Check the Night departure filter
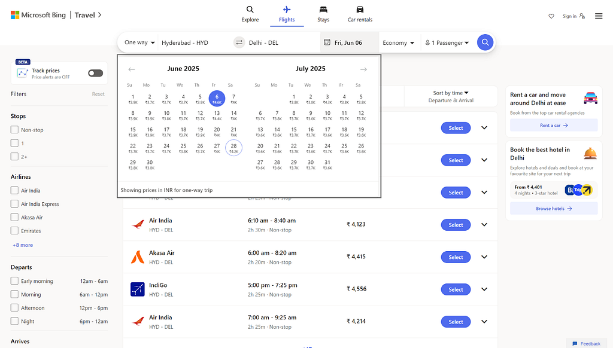This screenshot has height=348, width=613. pyautogui.click(x=14, y=321)
